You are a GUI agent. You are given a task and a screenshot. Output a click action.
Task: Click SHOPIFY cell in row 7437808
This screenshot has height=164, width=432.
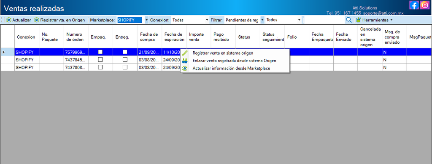27,67
